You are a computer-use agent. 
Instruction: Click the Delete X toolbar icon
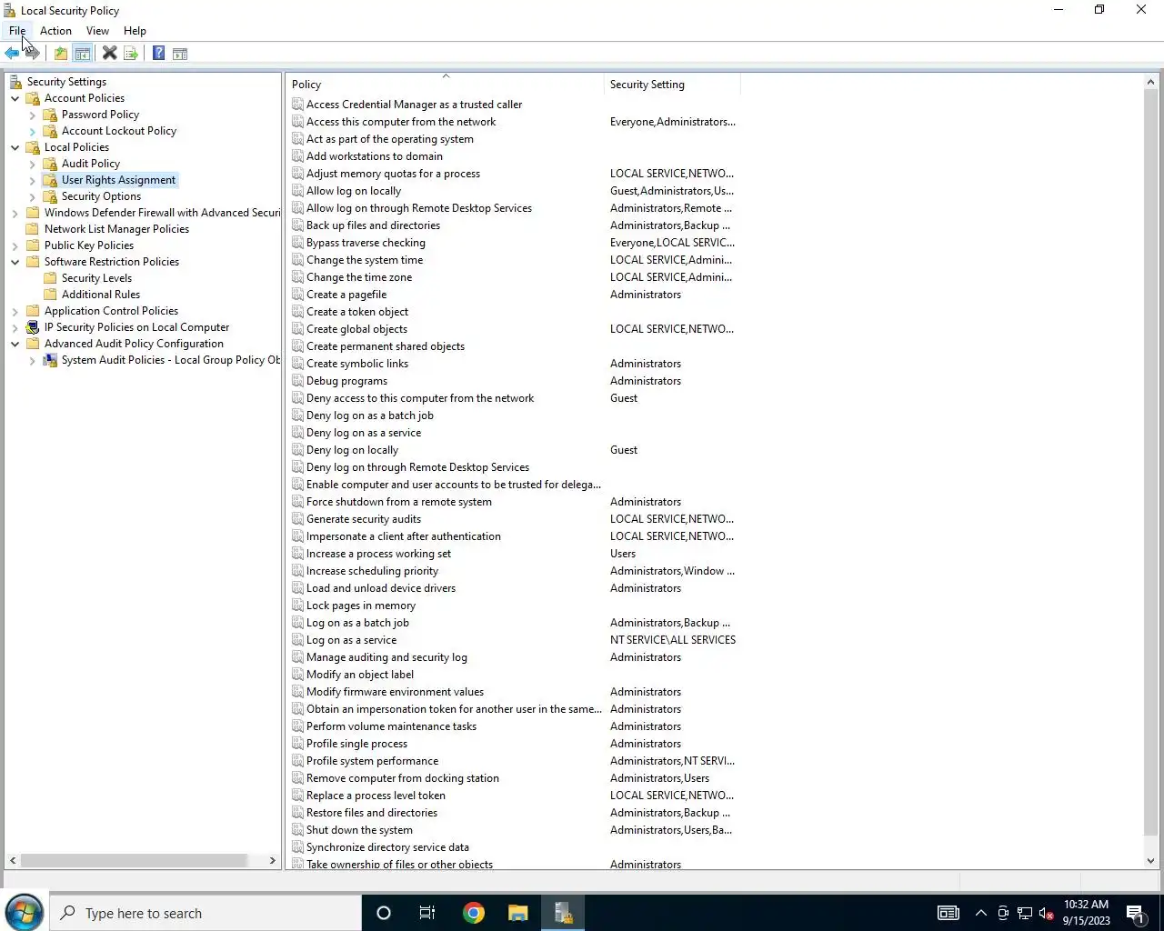pos(109,54)
